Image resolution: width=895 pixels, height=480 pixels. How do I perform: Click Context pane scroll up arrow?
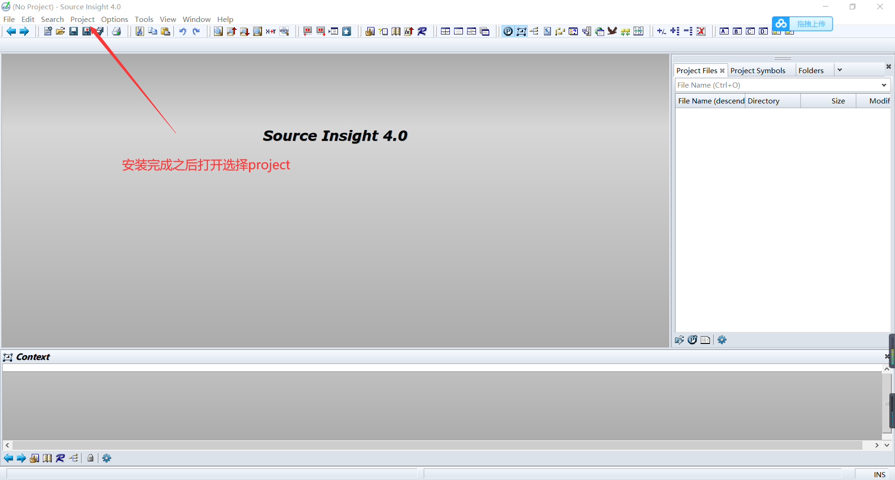887,369
